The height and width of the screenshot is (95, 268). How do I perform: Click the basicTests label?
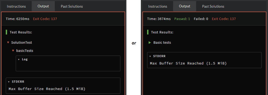25,51
